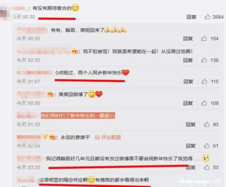This screenshot has width=226, height=187.
Task: Click 回复 on the 00:50 comment
Action: click(188, 103)
